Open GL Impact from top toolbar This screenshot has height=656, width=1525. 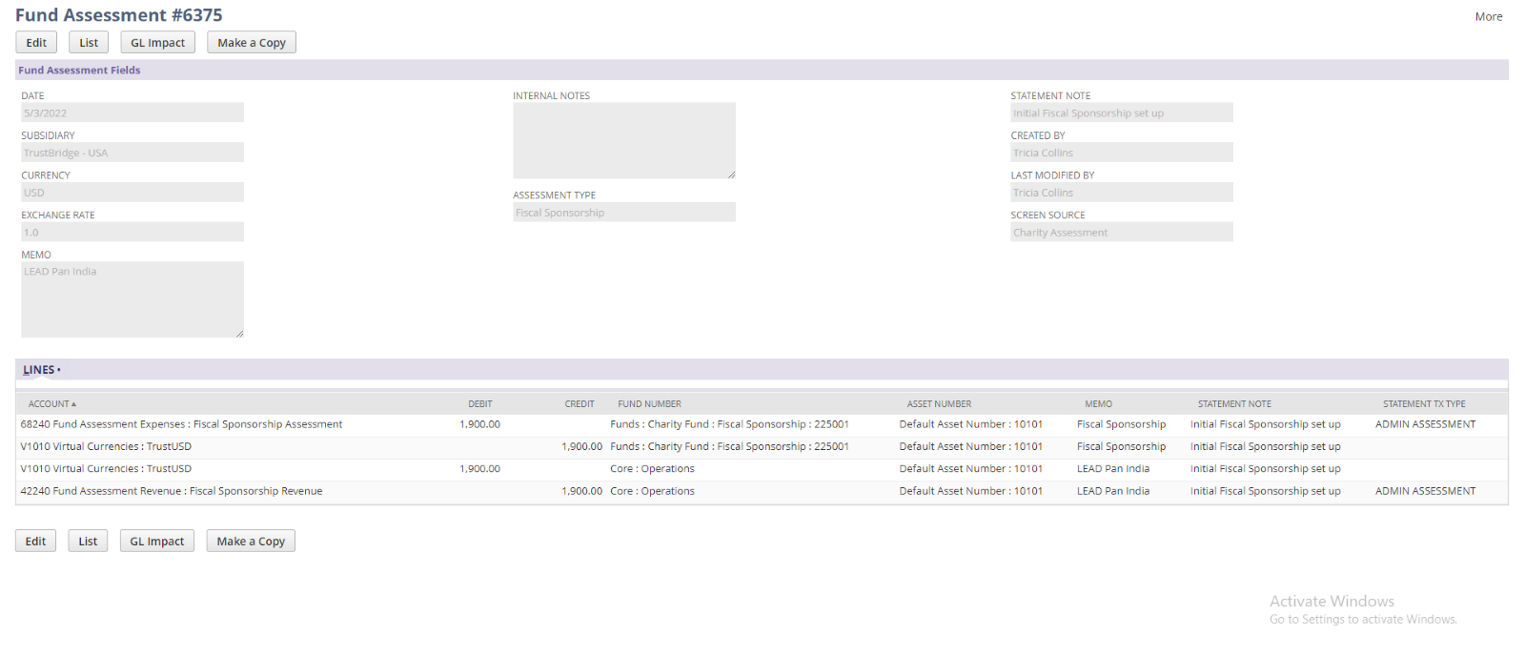(x=157, y=43)
